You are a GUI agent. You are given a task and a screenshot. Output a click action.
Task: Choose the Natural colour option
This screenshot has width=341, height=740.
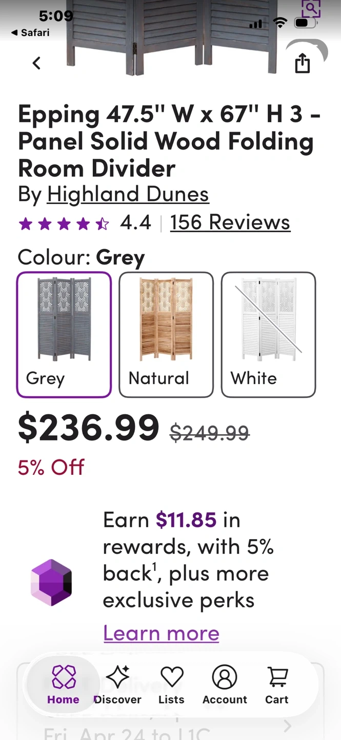(166, 335)
